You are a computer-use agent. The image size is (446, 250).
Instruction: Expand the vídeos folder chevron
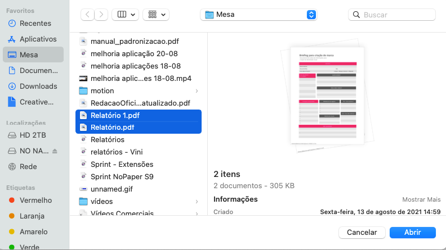coord(197,202)
